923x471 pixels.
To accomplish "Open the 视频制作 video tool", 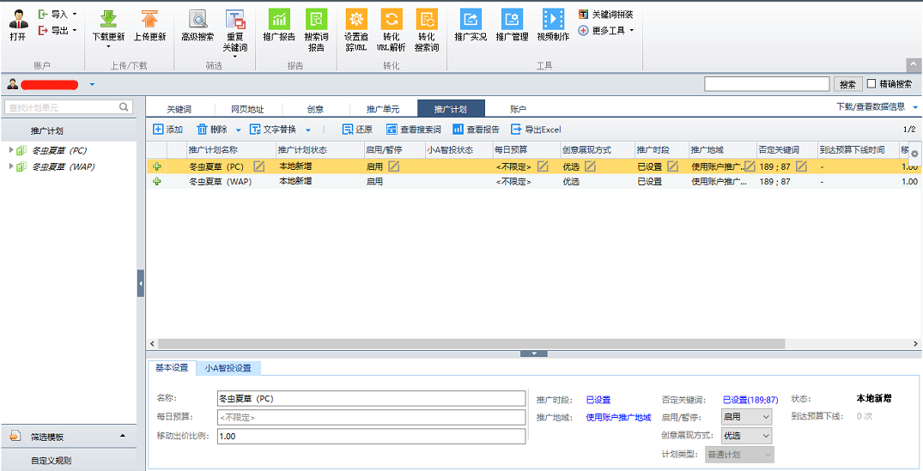I will click(553, 19).
